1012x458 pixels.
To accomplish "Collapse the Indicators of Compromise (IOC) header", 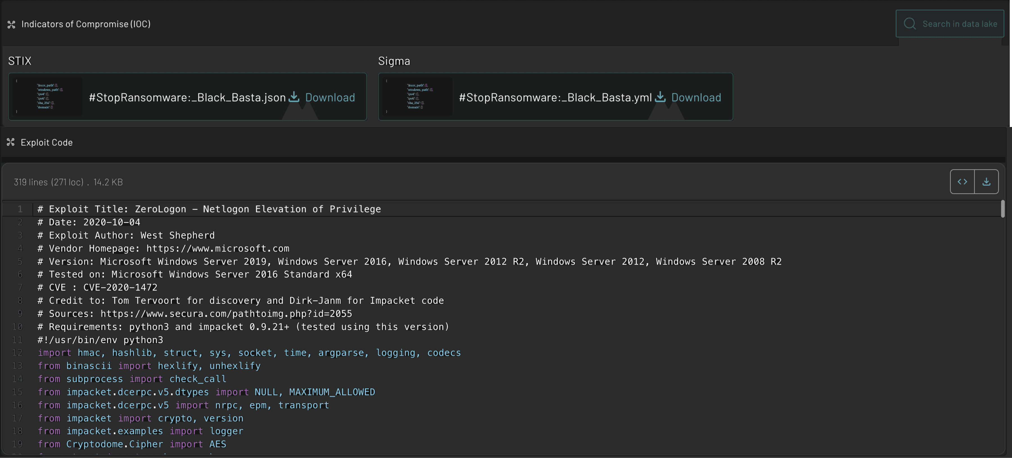I will (x=86, y=24).
